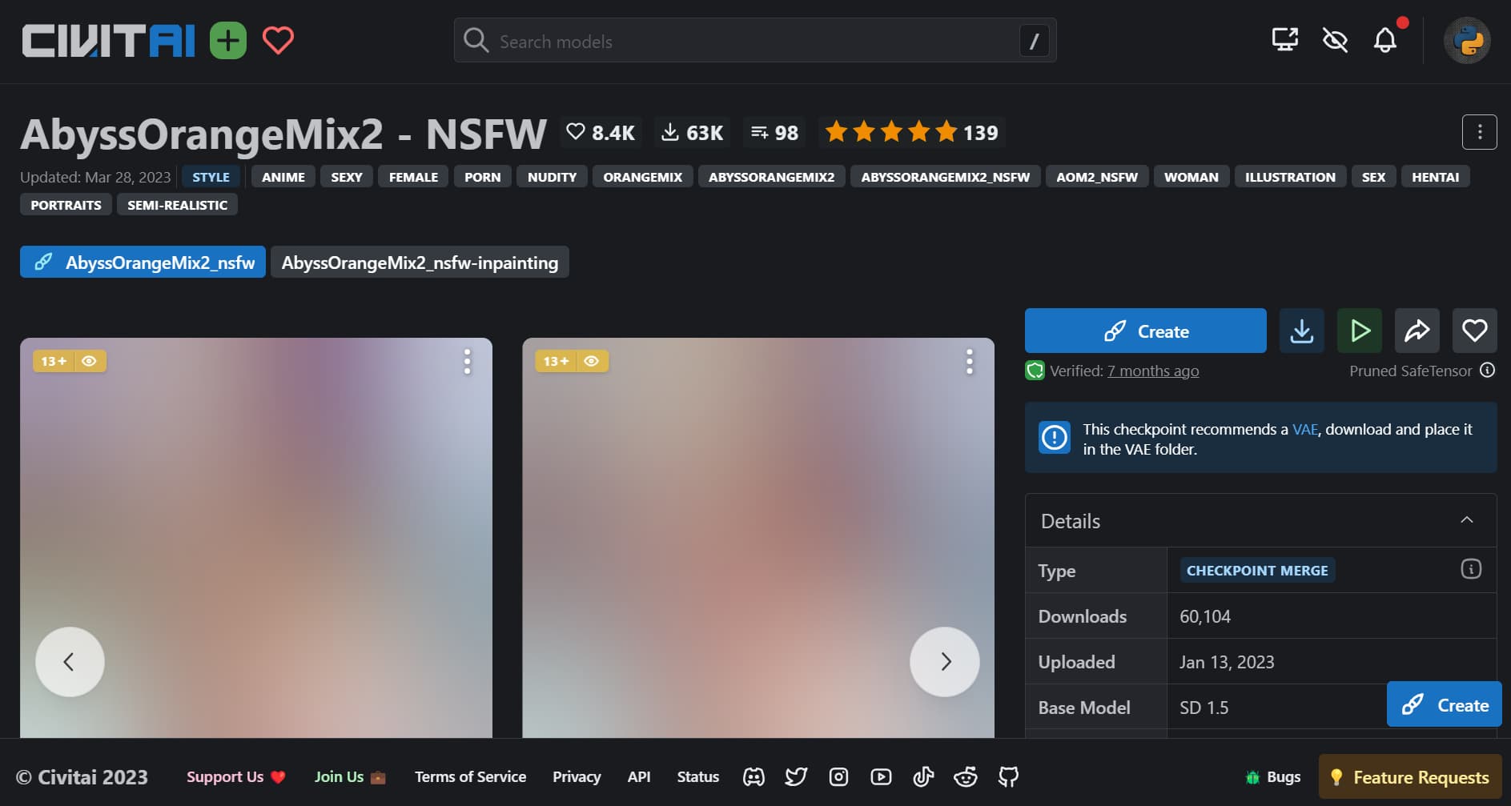Image resolution: width=1511 pixels, height=806 pixels.
Task: Open the Privacy link
Action: coord(577,776)
